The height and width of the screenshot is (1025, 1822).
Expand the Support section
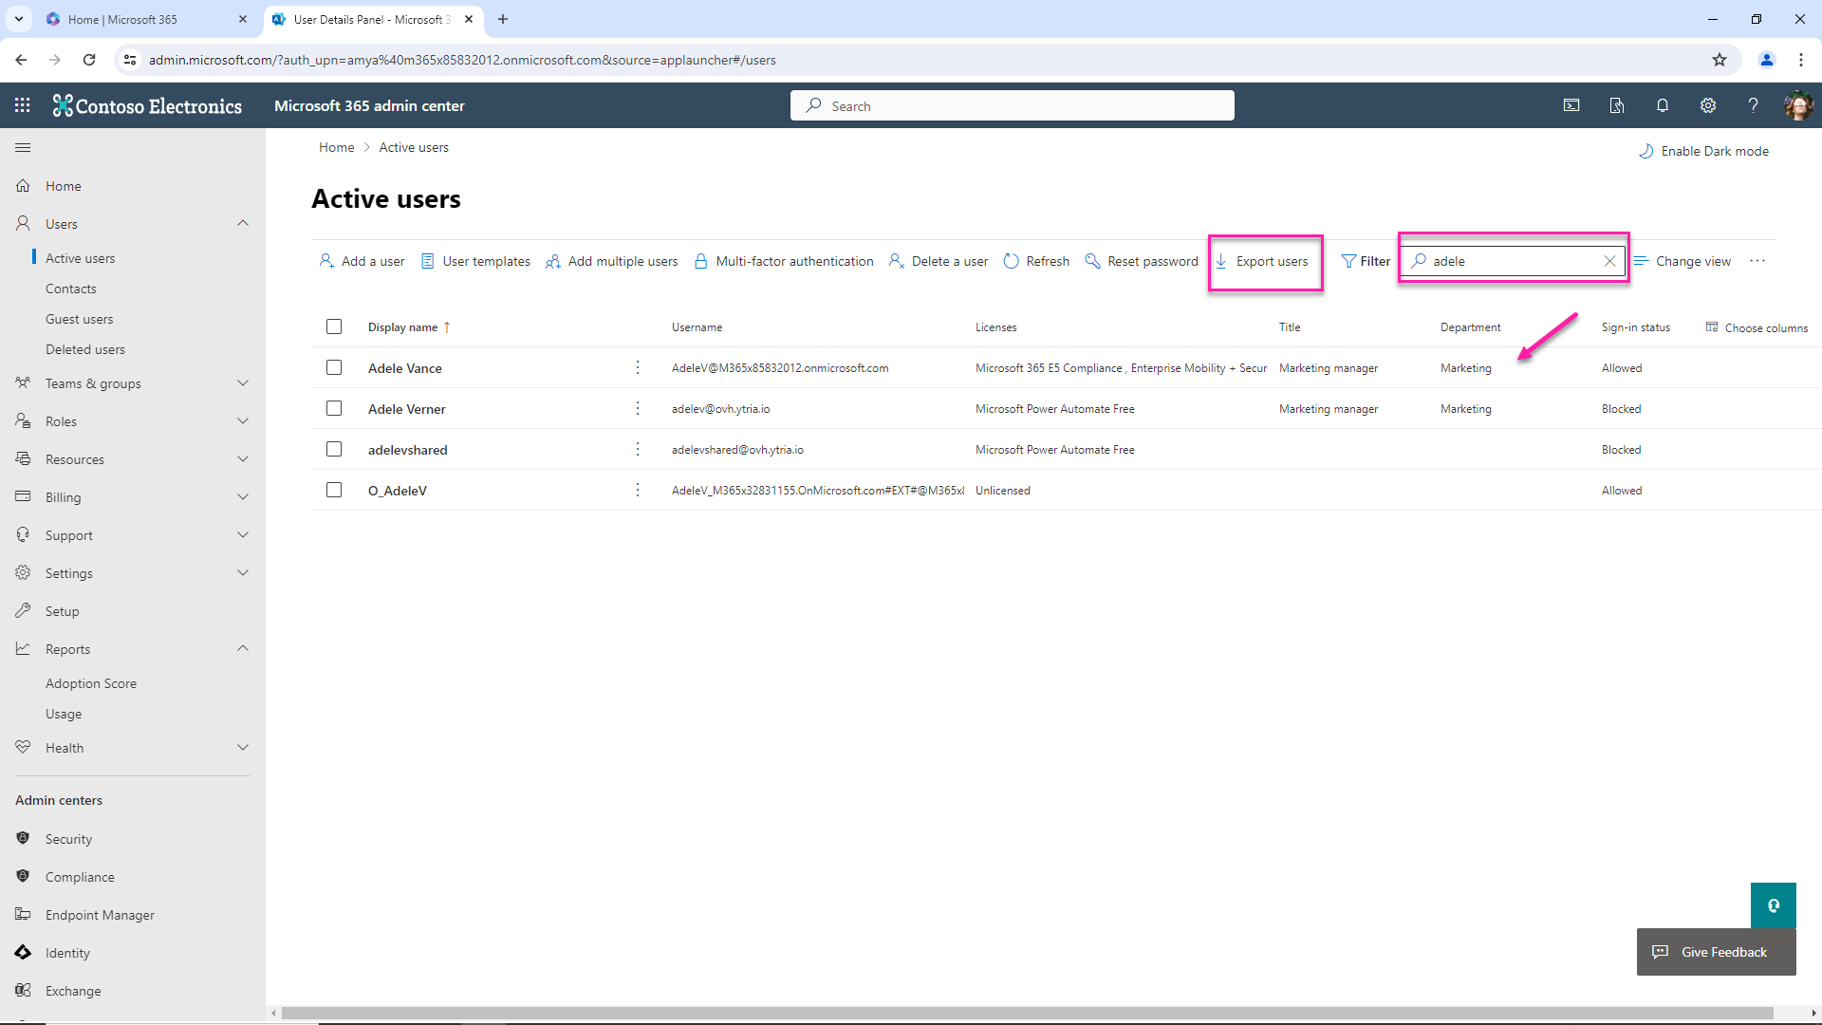[x=243, y=535]
